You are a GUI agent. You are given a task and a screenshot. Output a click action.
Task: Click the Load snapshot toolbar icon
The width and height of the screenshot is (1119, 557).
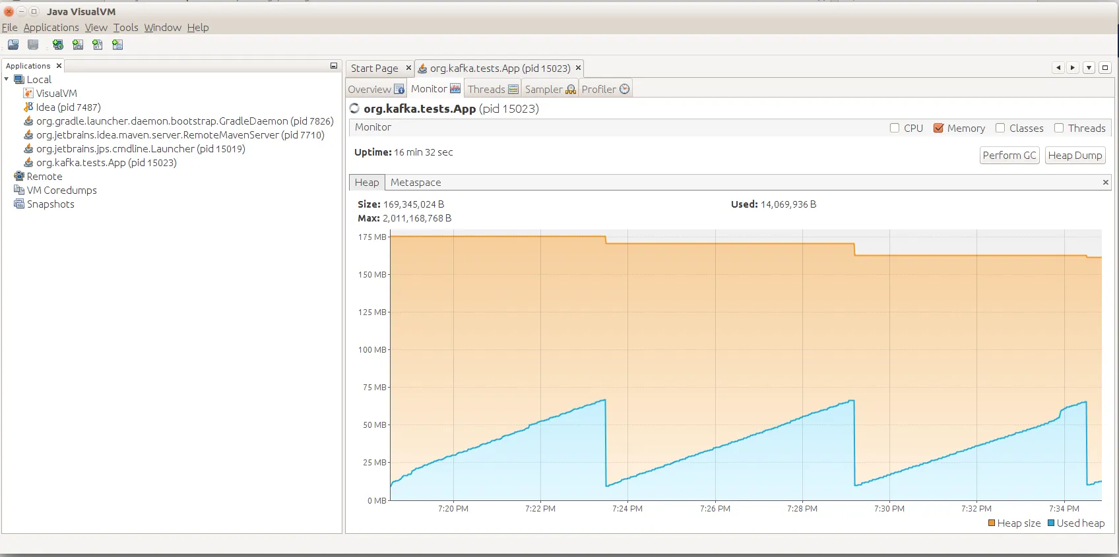coord(13,45)
